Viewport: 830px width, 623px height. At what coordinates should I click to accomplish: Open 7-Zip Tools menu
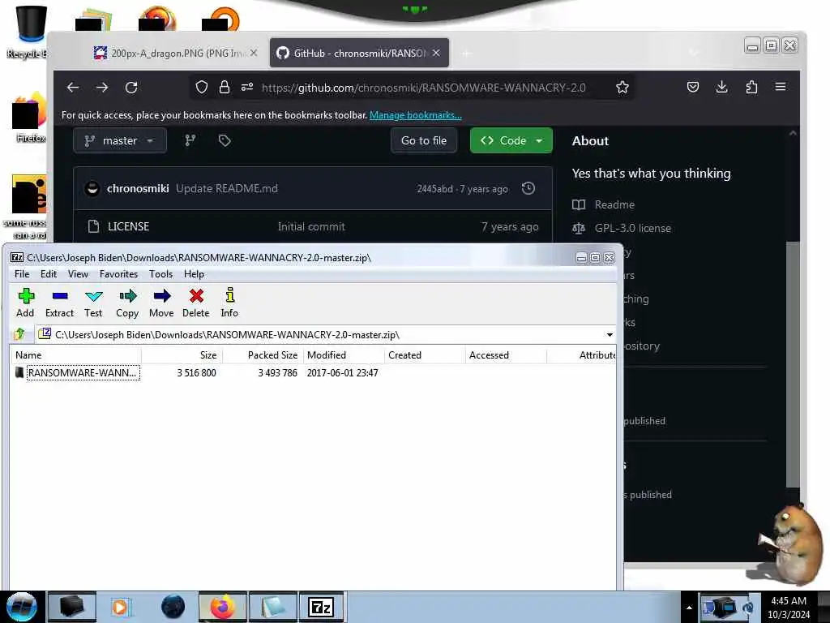click(160, 274)
